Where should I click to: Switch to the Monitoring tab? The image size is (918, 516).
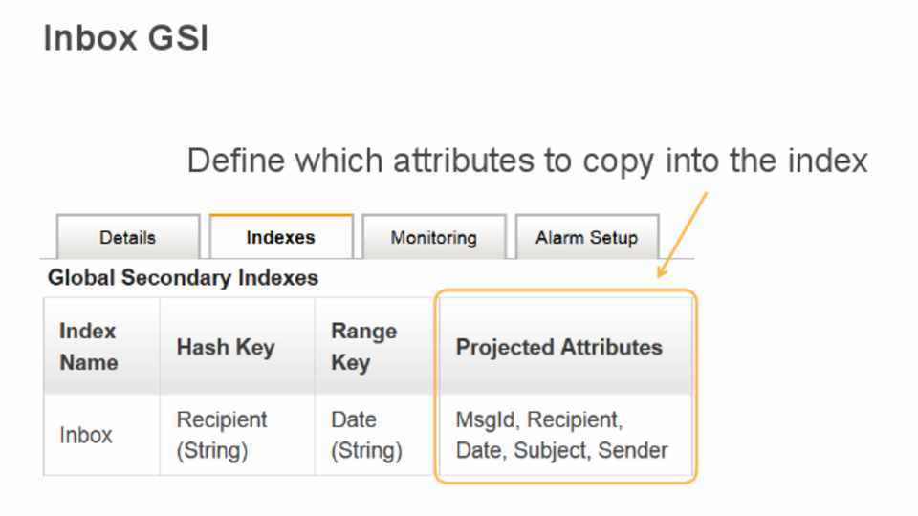tap(433, 238)
